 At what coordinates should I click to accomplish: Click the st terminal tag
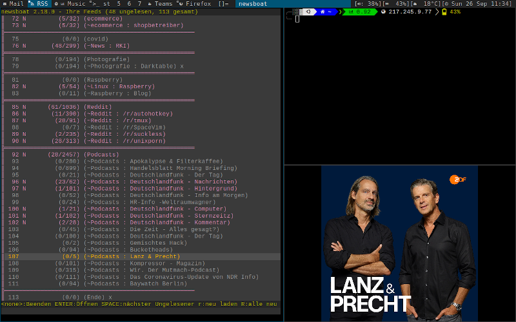(106, 4)
